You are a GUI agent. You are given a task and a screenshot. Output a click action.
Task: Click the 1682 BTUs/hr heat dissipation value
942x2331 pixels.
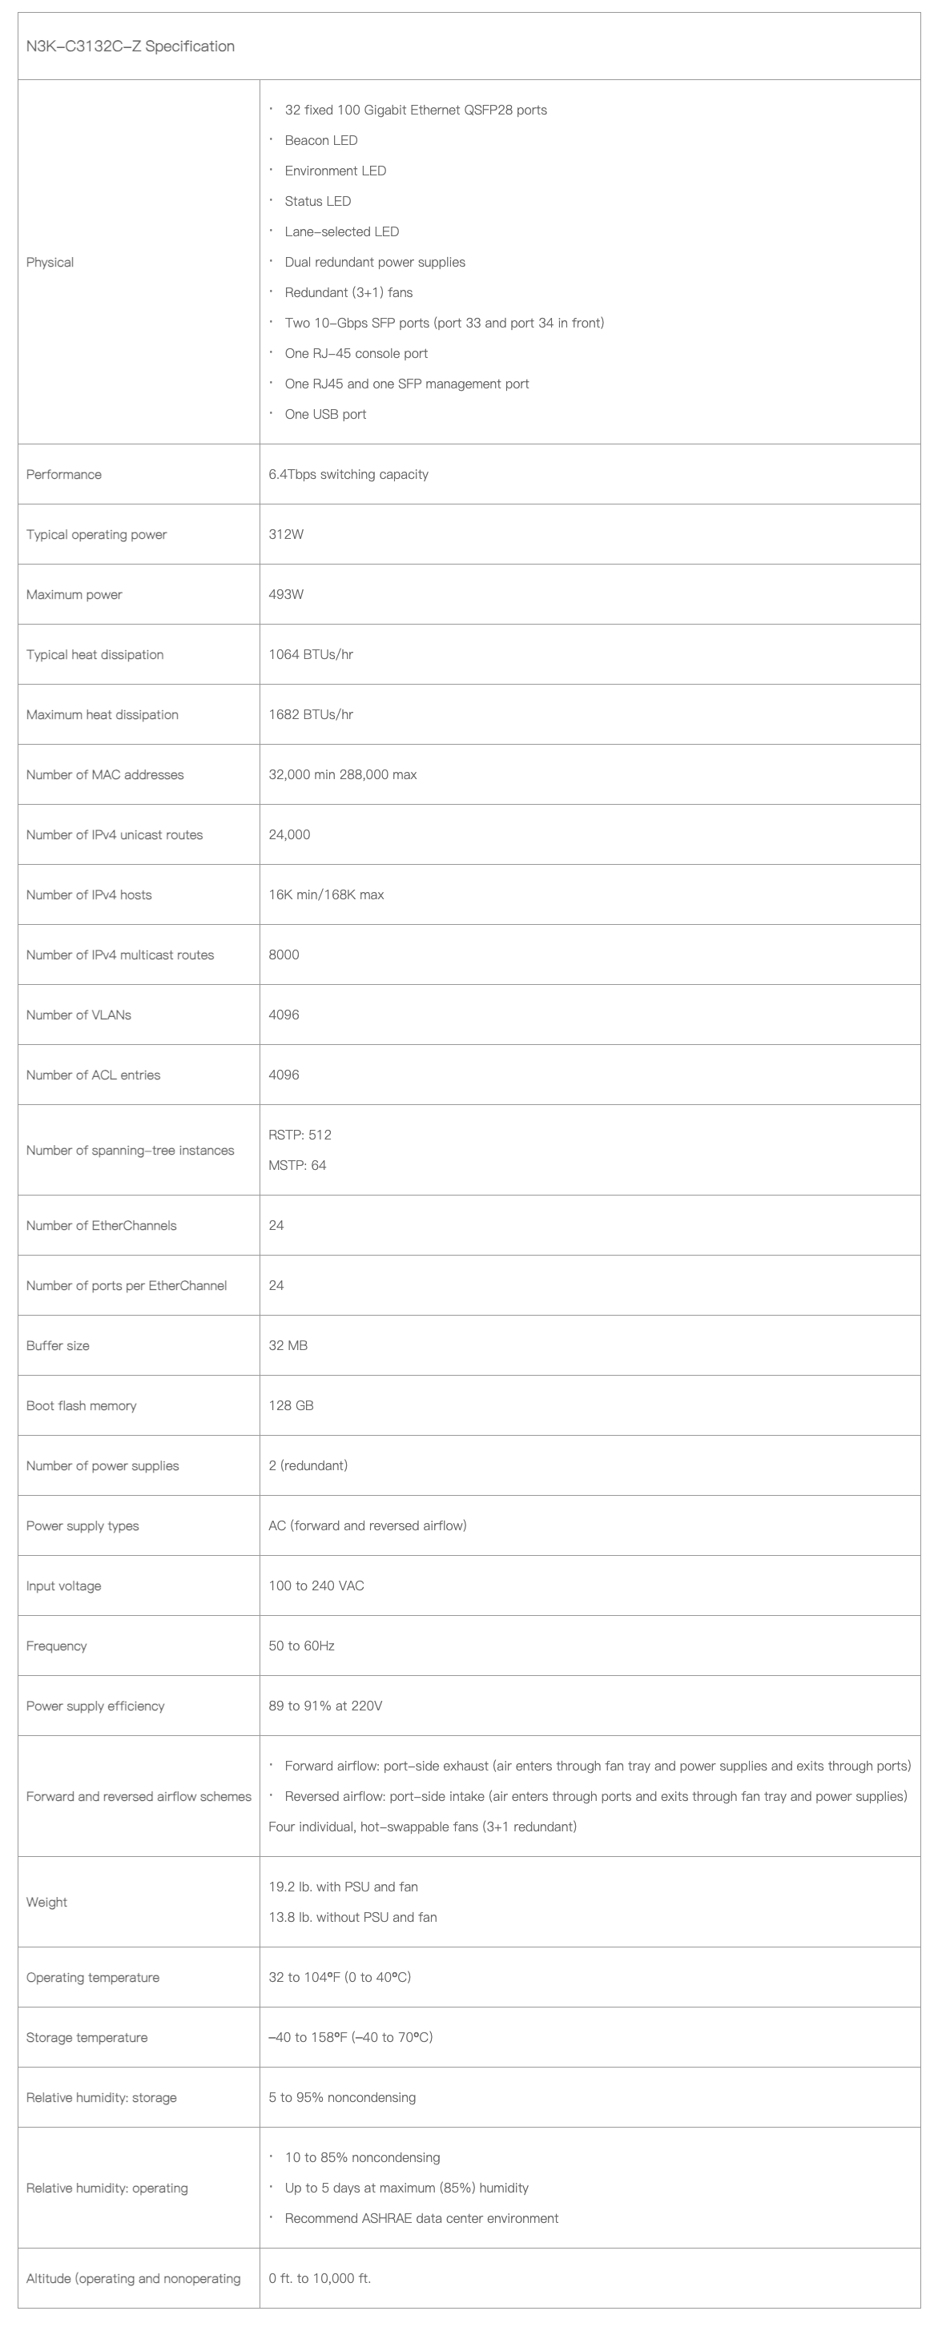tap(310, 715)
